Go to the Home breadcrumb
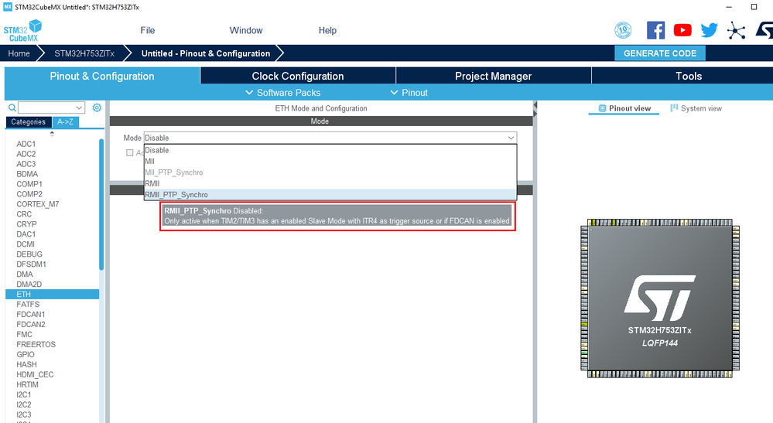This screenshot has width=773, height=423. (x=19, y=53)
